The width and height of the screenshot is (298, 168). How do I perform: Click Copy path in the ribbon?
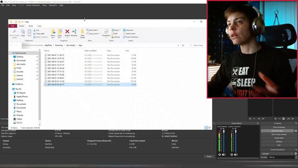(39, 34)
